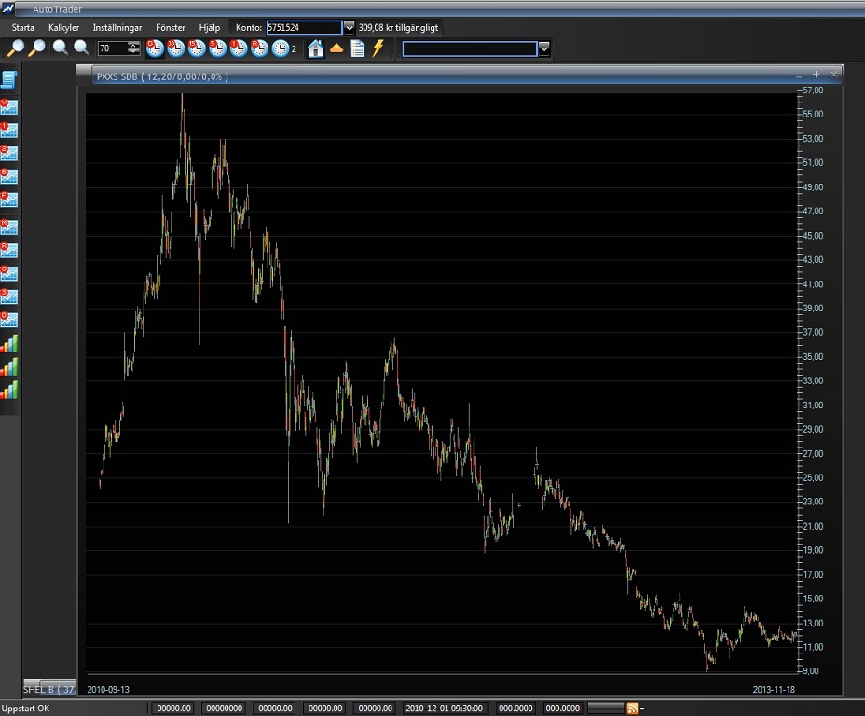This screenshot has width=865, height=716.
Task: Open the Inställningar menu
Action: (x=117, y=28)
